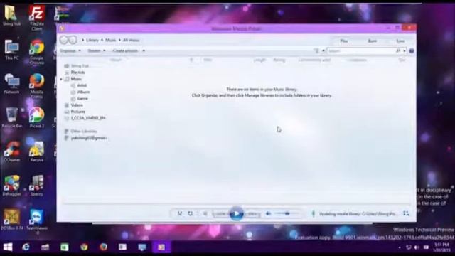Screen dimensions: 455x256
Task: Click the search magnifier icon
Action: pyautogui.click(x=398, y=50)
